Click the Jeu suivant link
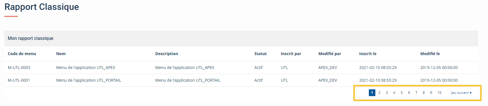 461,93
